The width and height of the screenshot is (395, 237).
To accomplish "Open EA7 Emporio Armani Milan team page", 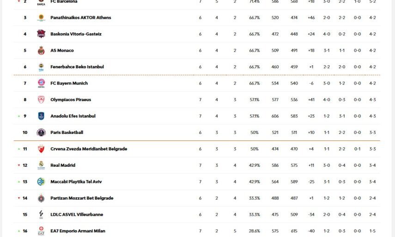I will (x=77, y=231).
